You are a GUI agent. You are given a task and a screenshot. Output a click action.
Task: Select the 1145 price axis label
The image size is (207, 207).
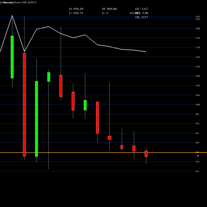point(198,57)
